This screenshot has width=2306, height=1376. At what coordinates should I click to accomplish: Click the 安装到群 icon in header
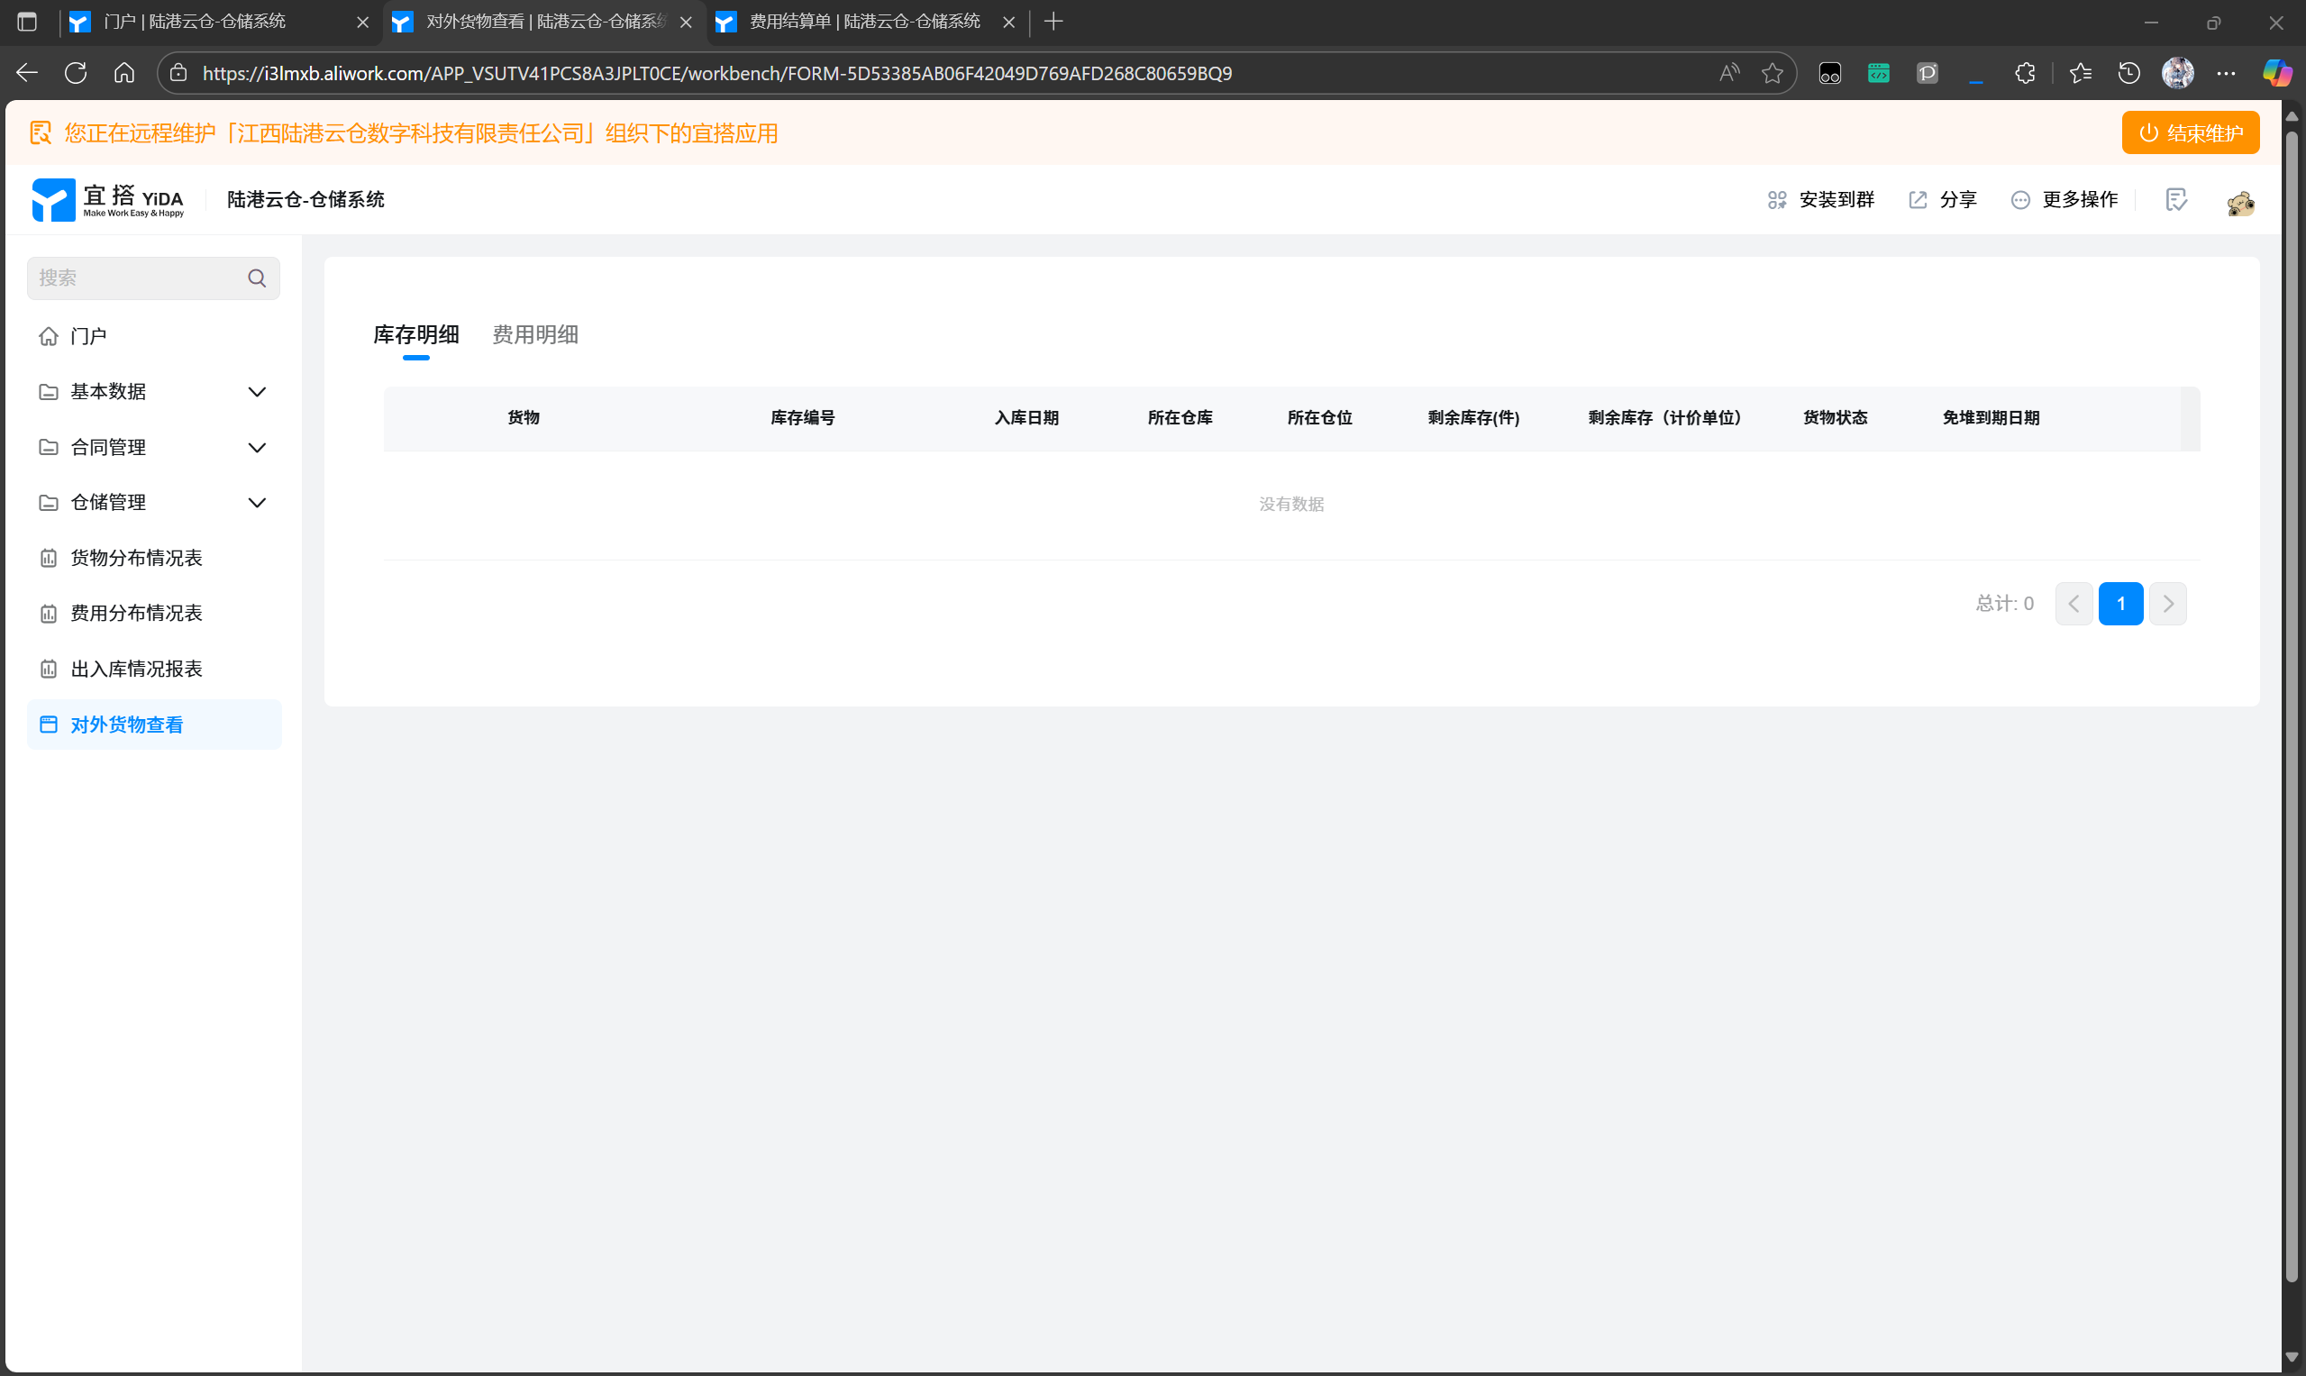coord(1776,199)
